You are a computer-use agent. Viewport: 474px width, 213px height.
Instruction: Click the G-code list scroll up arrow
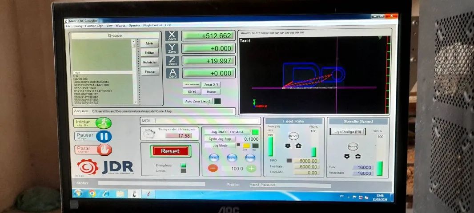133,42
